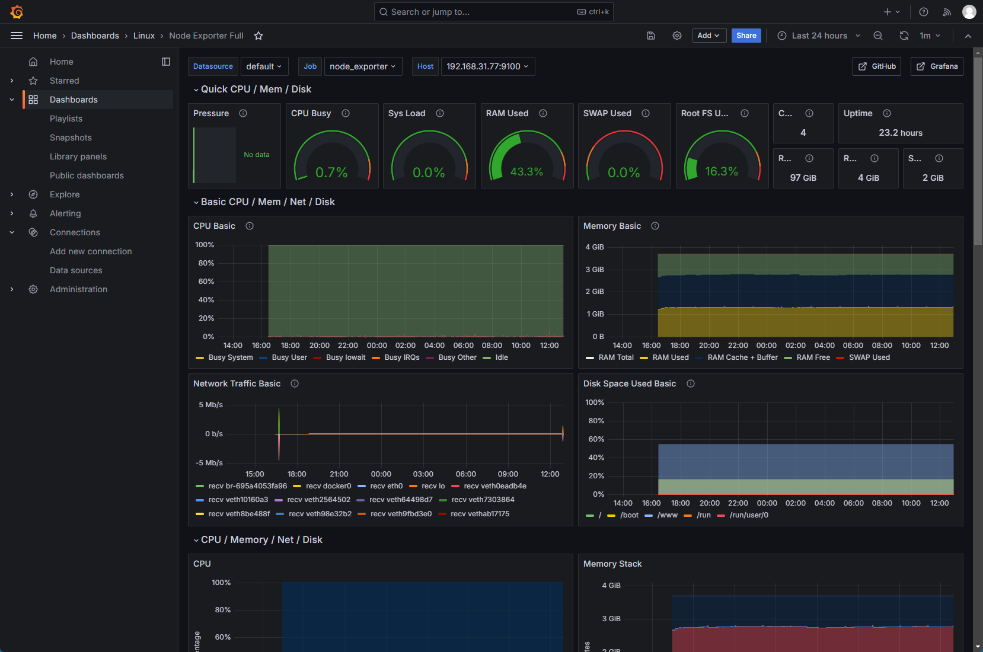983x652 pixels.
Task: Click the Search or jump to field
Action: (x=493, y=12)
